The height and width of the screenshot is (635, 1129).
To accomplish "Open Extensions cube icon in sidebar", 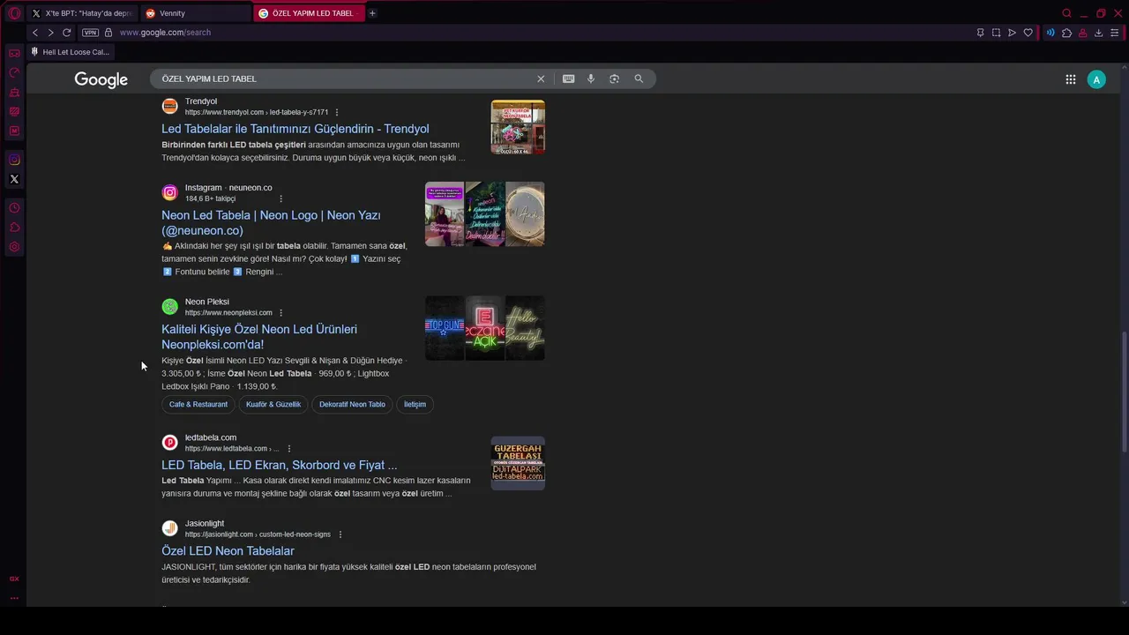I will [x=14, y=228].
